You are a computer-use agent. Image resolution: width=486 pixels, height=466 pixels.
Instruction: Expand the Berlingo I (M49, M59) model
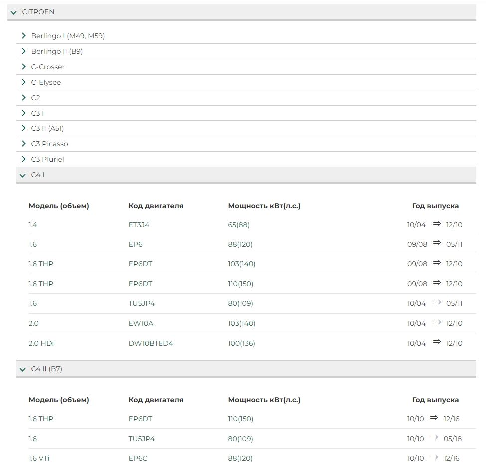(x=23, y=36)
